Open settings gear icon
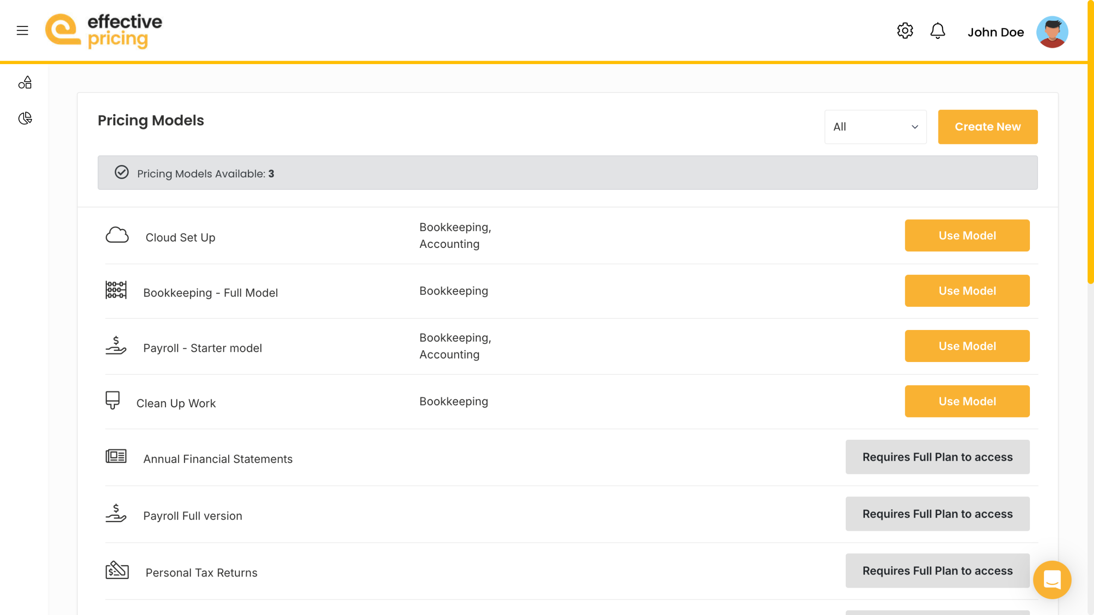The height and width of the screenshot is (615, 1094). pos(905,31)
